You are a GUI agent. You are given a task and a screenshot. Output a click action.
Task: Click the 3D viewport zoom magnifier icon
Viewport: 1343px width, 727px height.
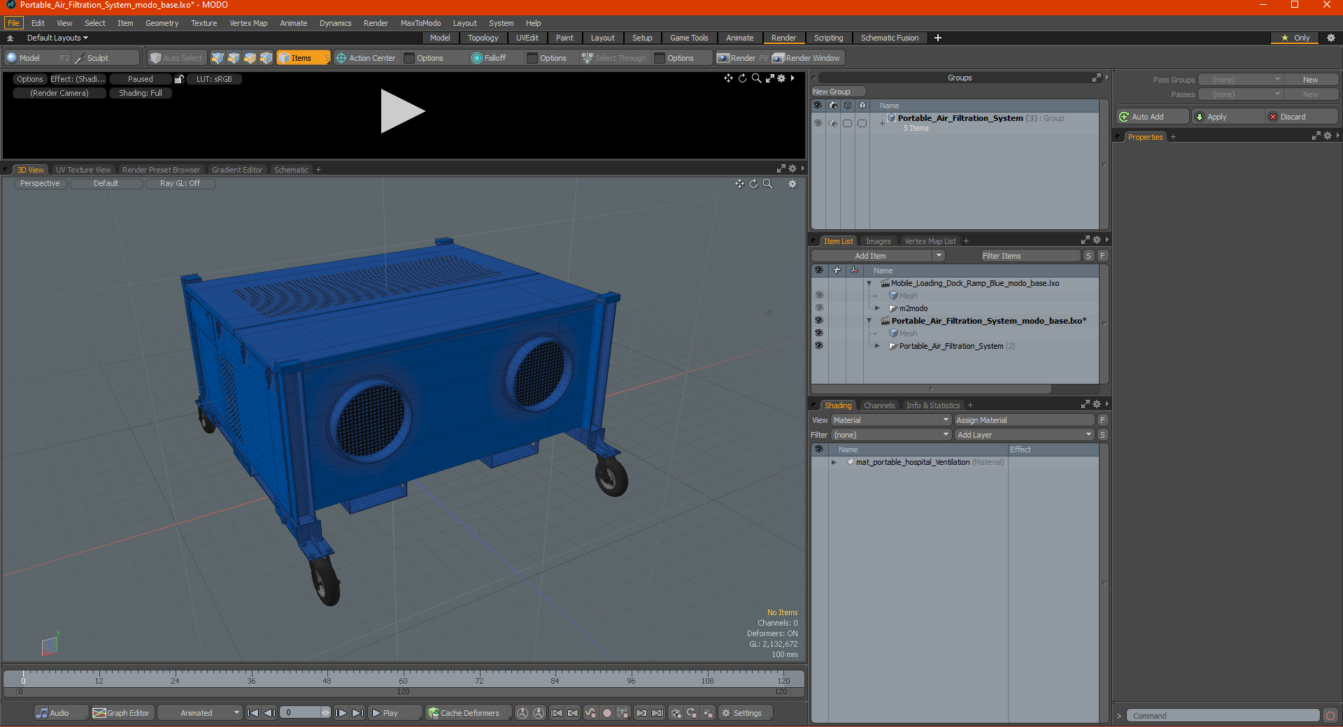click(767, 184)
